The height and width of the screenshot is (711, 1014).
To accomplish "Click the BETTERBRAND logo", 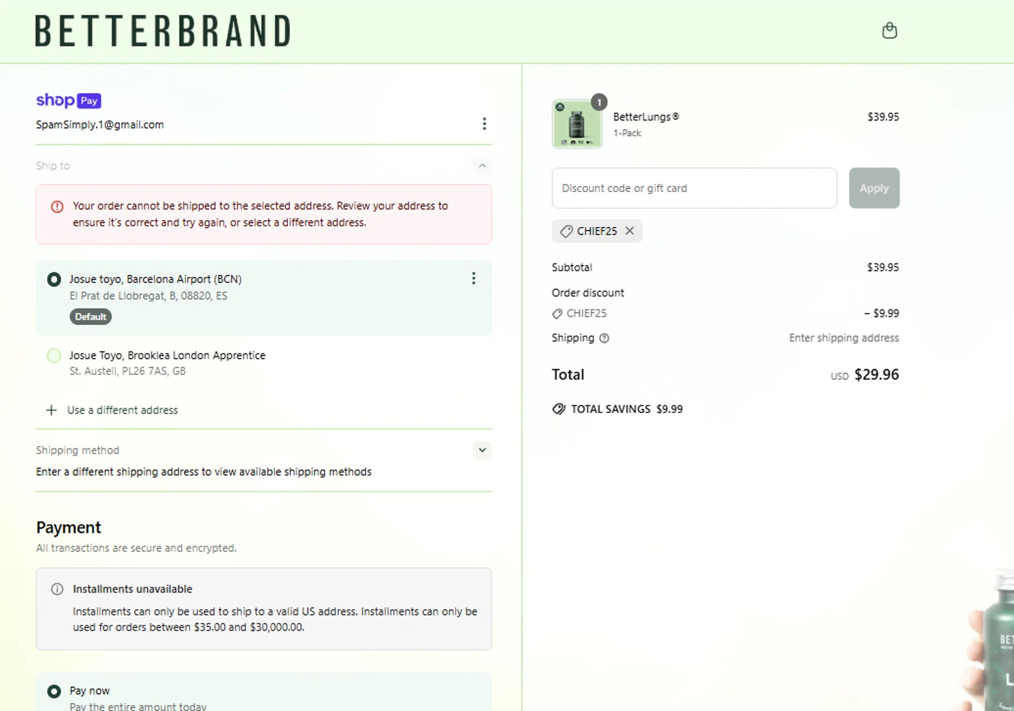I will (x=163, y=31).
